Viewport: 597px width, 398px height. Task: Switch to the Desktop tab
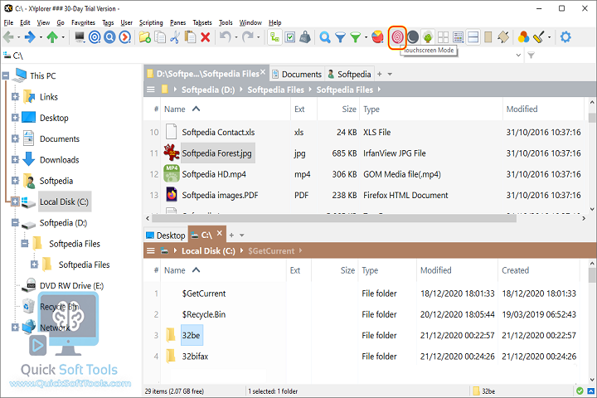166,235
